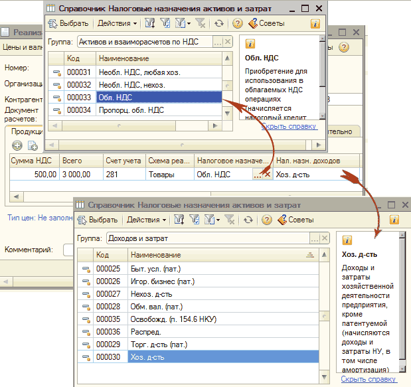Open the Действия menu in the top window

coord(117,23)
